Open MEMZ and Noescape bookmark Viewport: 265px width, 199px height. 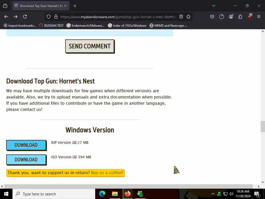tap(168, 26)
